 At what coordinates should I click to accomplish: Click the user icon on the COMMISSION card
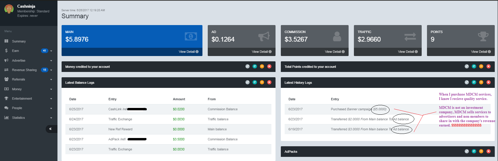337,36
